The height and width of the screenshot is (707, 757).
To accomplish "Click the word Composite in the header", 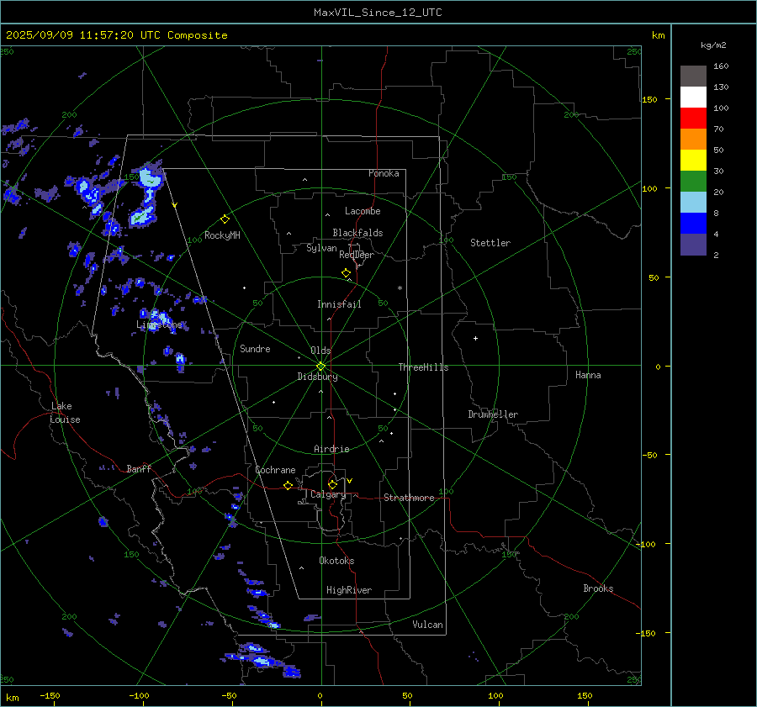I will 198,35.
